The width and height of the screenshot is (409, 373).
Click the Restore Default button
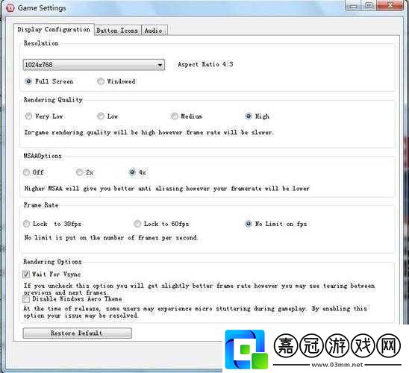tap(77, 333)
